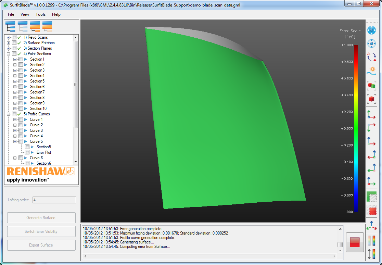Open the Tools menu
Screen dimensions: 382x265
(x=40, y=14)
